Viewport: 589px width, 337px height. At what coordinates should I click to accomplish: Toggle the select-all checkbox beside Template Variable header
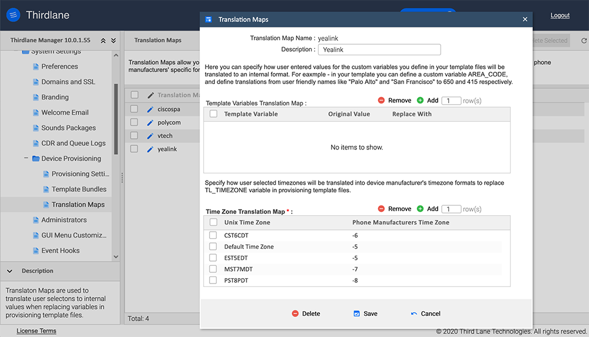pyautogui.click(x=213, y=114)
